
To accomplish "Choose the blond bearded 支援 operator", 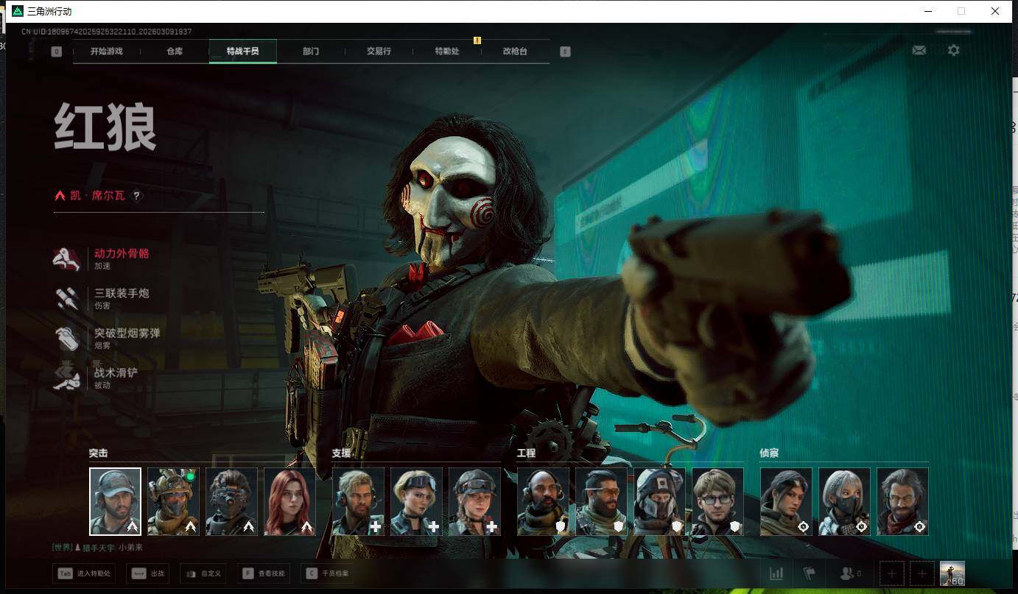I will pyautogui.click(x=358, y=501).
